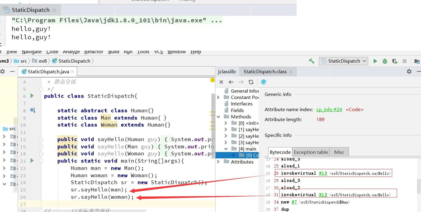Open the Navigate menu

coord(32,52)
